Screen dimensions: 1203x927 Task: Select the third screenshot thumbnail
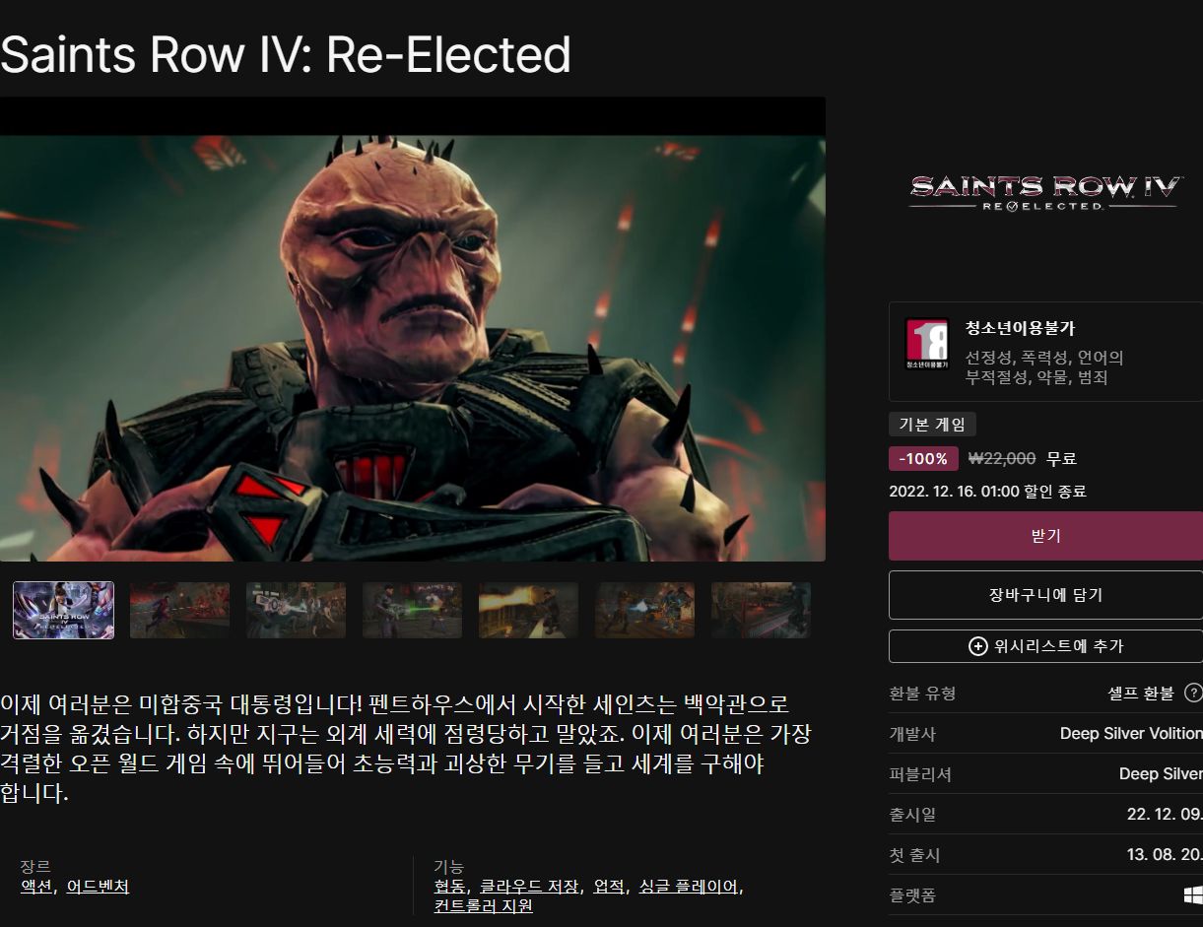(x=296, y=610)
